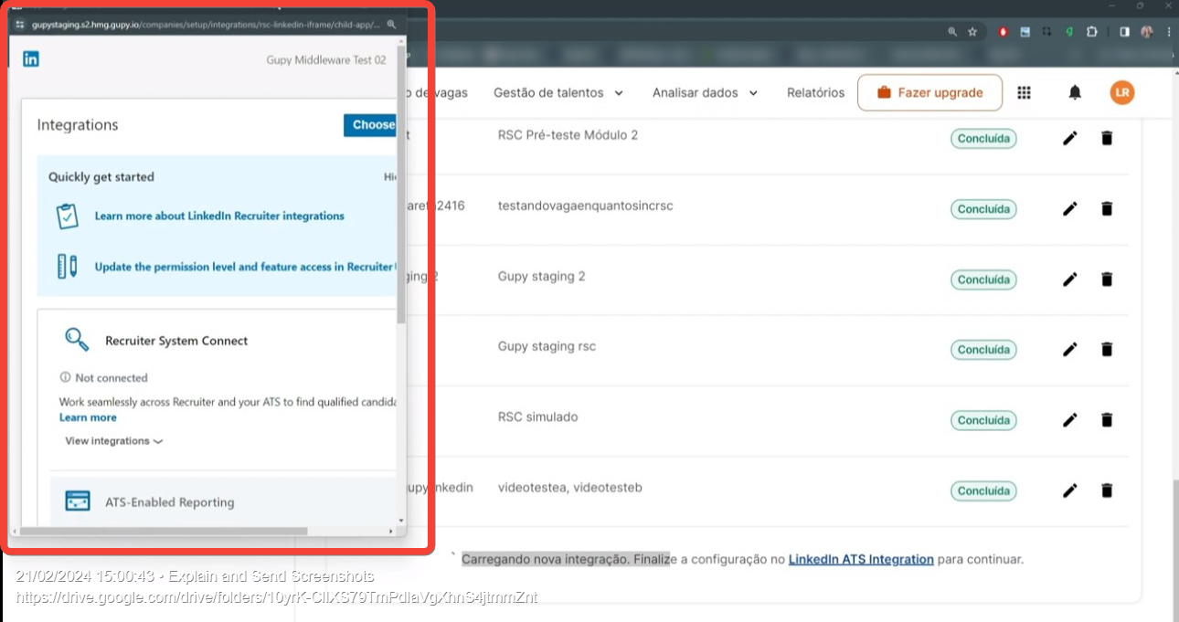The width and height of the screenshot is (1179, 622).
Task: Toggle the browser side panel
Action: 1124,31
